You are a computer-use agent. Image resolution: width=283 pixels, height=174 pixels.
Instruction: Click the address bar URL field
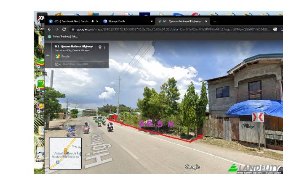pyautogui.click(x=168, y=29)
